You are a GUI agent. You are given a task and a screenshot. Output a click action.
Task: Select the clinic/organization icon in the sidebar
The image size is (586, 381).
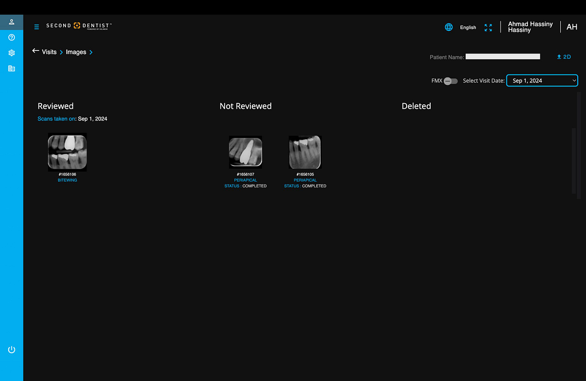tap(11, 68)
